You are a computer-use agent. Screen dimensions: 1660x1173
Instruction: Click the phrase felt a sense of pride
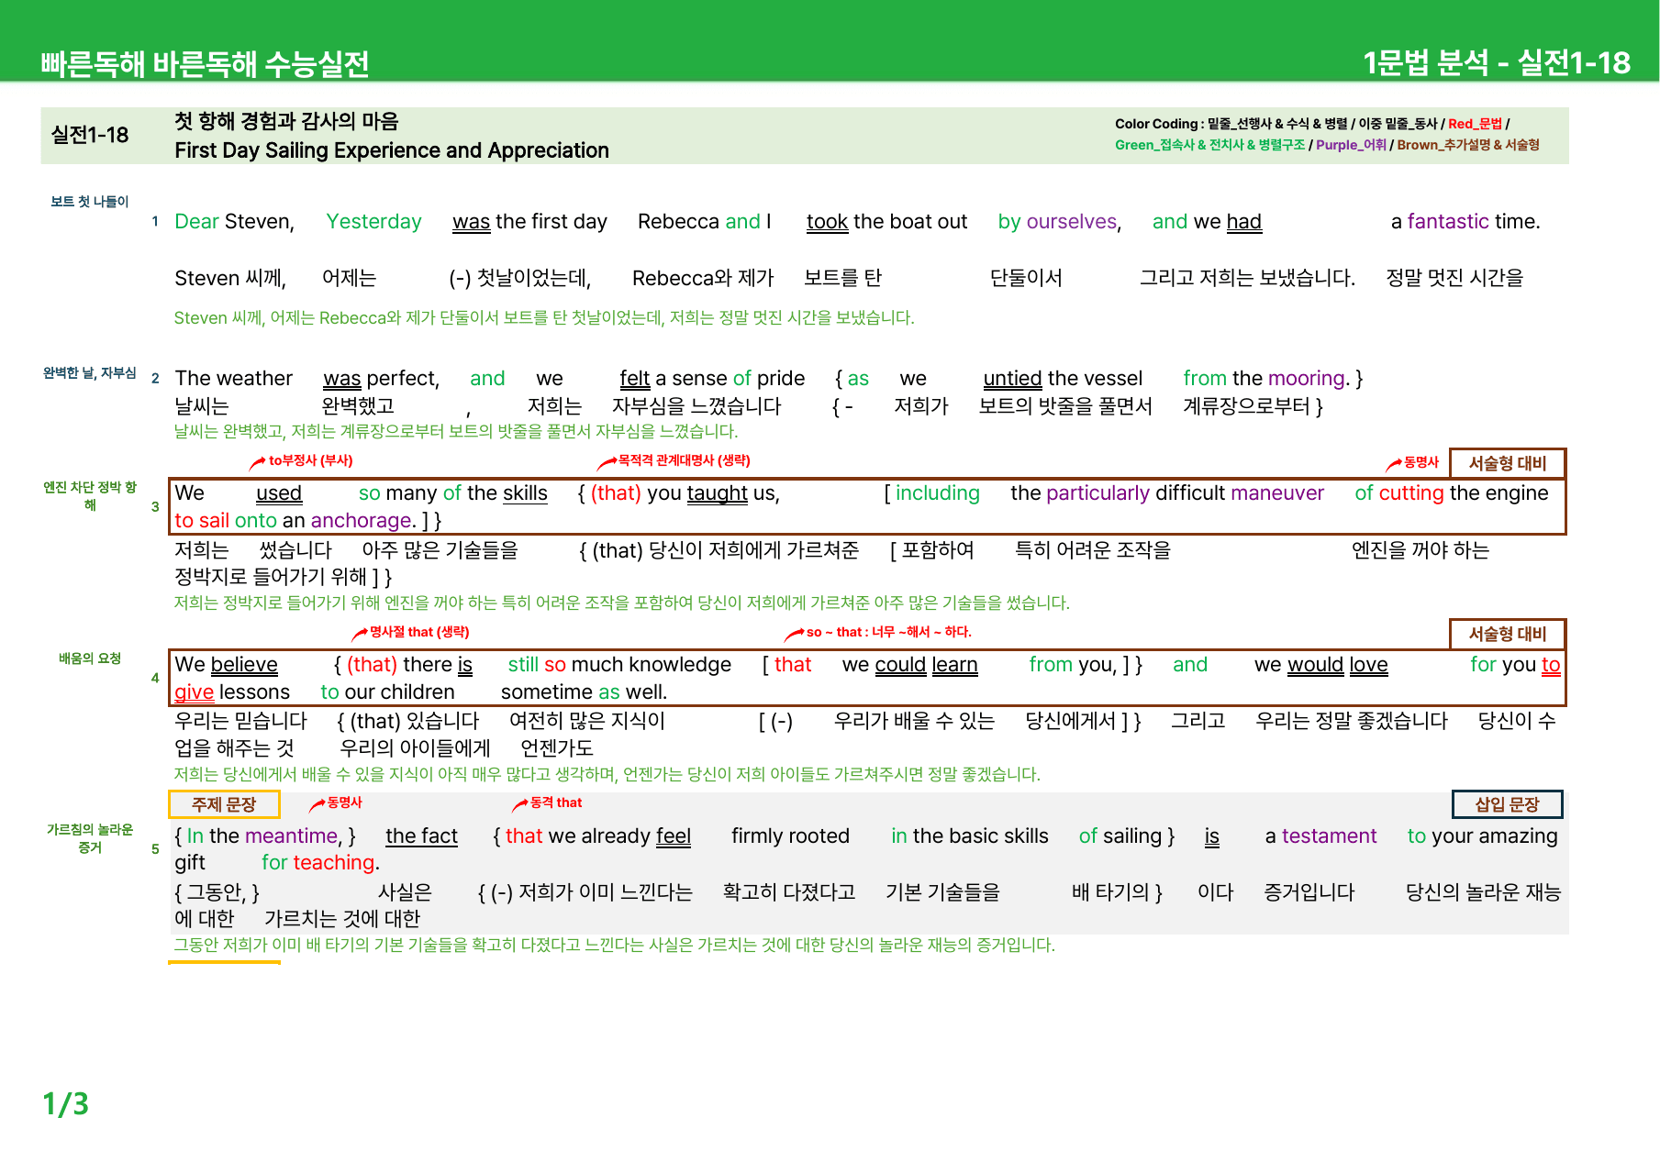[712, 379]
